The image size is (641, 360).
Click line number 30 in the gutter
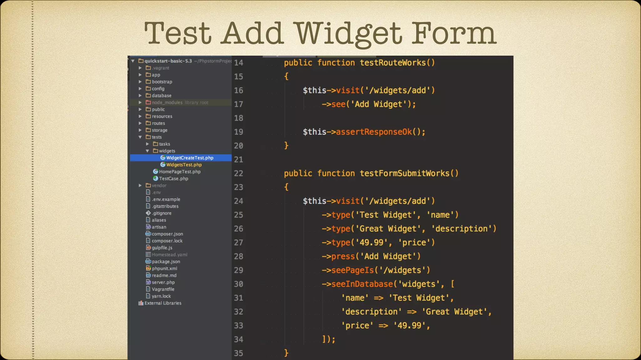point(238,284)
